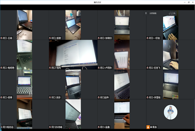Click the 河口 吴彤 name label
The width and height of the screenshot is (195, 131).
56,97
